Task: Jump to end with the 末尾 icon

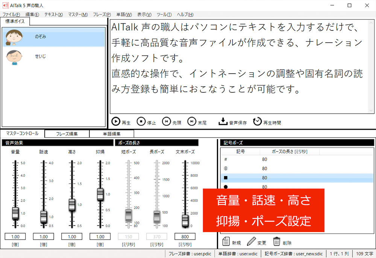Action: point(192,121)
